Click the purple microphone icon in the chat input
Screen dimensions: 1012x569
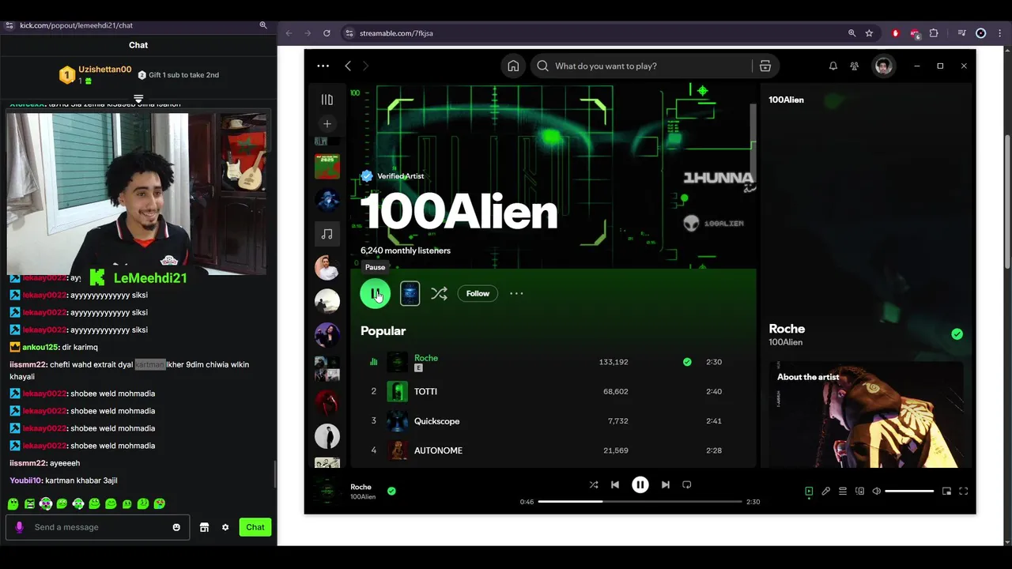click(19, 527)
